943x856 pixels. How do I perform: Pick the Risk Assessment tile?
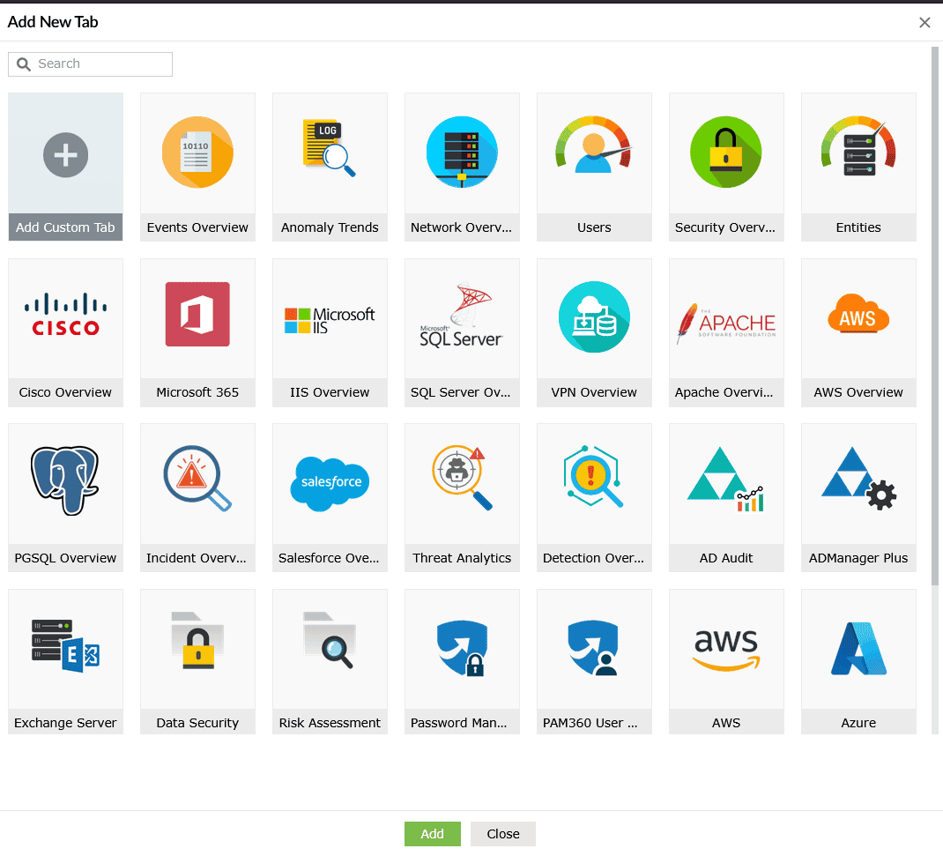coord(330,662)
